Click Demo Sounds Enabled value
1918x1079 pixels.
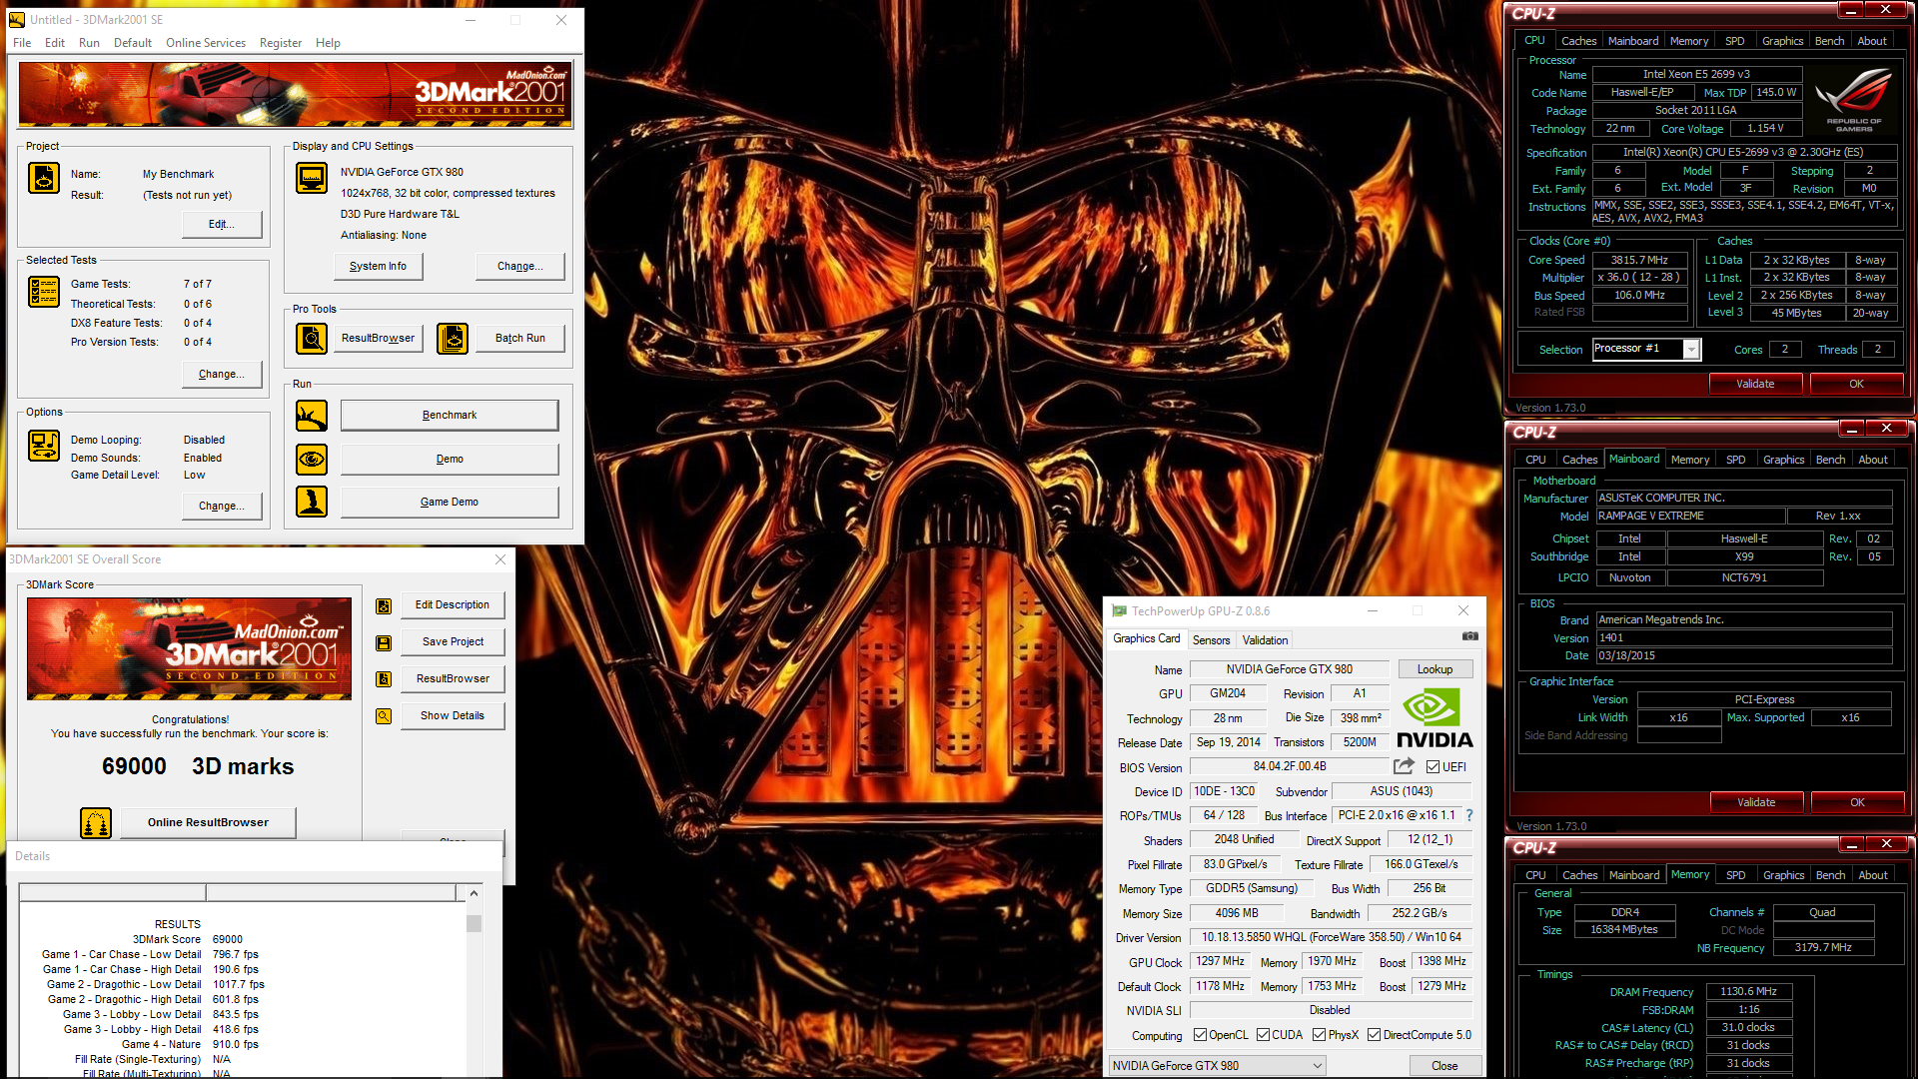point(203,459)
